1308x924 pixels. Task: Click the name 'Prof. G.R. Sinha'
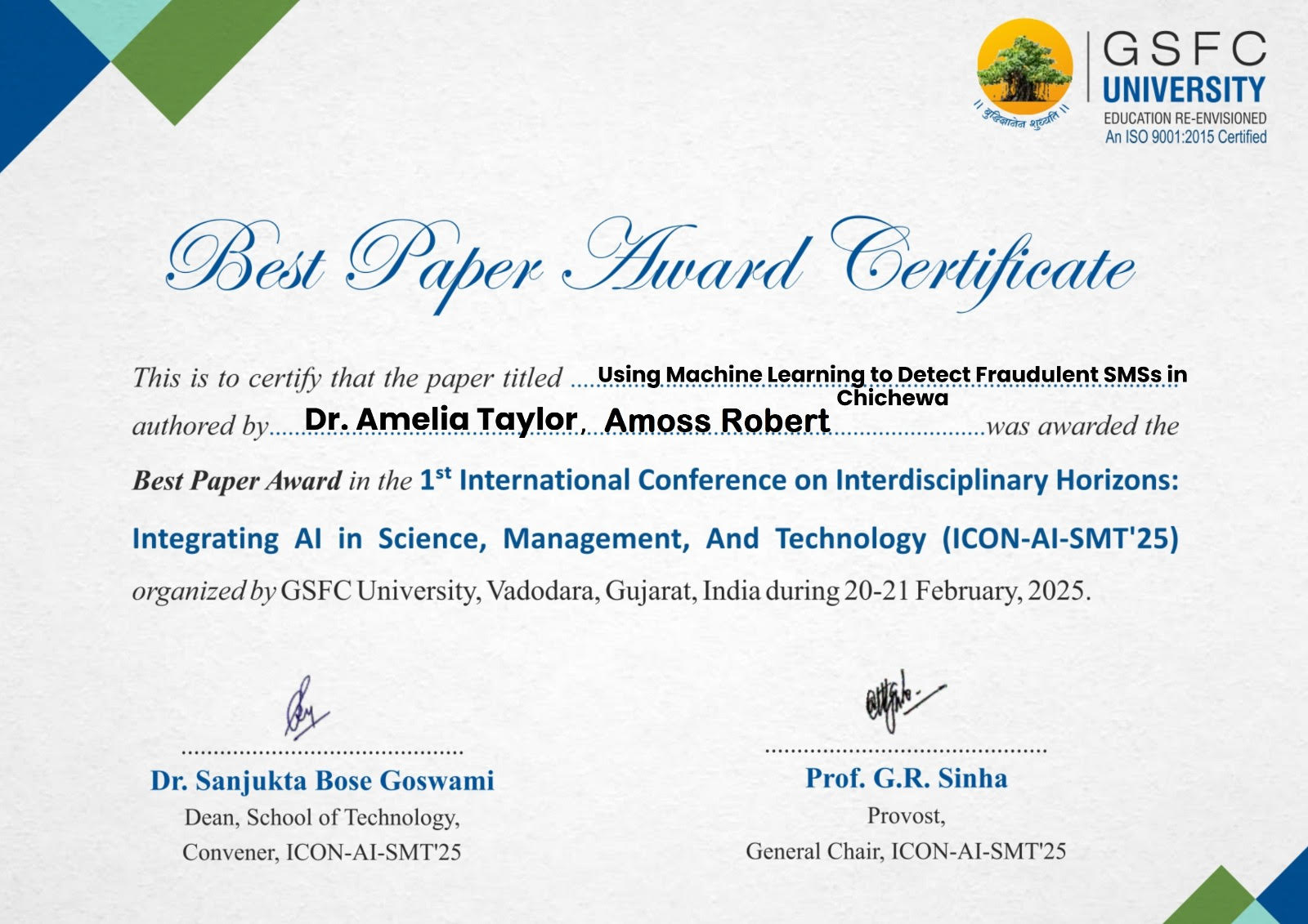(x=906, y=779)
